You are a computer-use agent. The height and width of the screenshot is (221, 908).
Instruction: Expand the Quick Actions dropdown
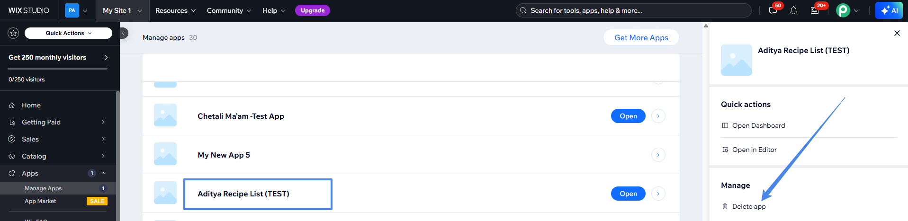click(68, 33)
